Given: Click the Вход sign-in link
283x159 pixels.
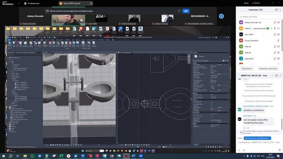Looking at the screenshot, I should click(246, 3).
